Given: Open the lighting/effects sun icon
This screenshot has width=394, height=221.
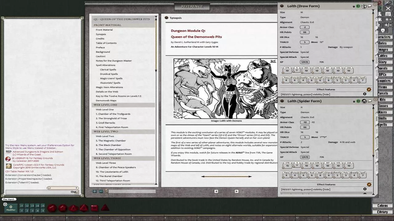Looking at the screenshot, I should [388, 19].
